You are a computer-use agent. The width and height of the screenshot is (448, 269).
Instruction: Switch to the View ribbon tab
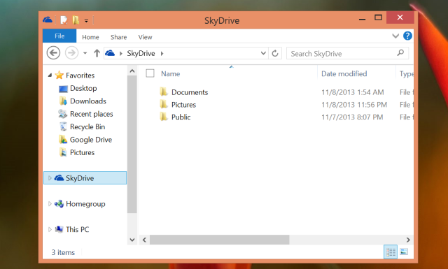pyautogui.click(x=145, y=37)
